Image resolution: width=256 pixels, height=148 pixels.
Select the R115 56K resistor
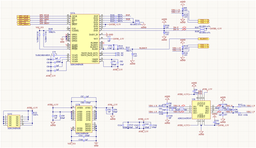127,49
